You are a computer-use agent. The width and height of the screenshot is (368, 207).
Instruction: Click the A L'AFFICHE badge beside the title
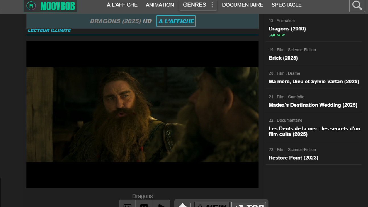[x=176, y=21]
